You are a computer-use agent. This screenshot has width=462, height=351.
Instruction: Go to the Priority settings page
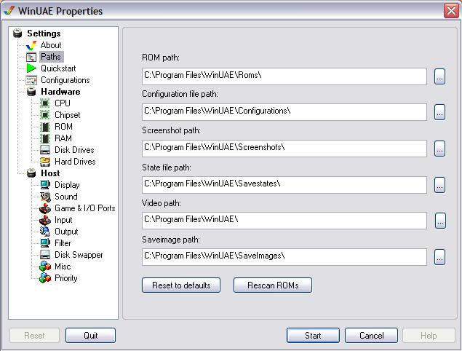(66, 278)
